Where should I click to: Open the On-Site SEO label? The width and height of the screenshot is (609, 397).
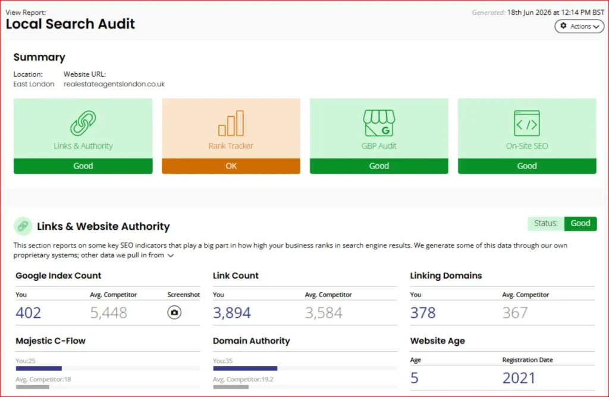(527, 146)
